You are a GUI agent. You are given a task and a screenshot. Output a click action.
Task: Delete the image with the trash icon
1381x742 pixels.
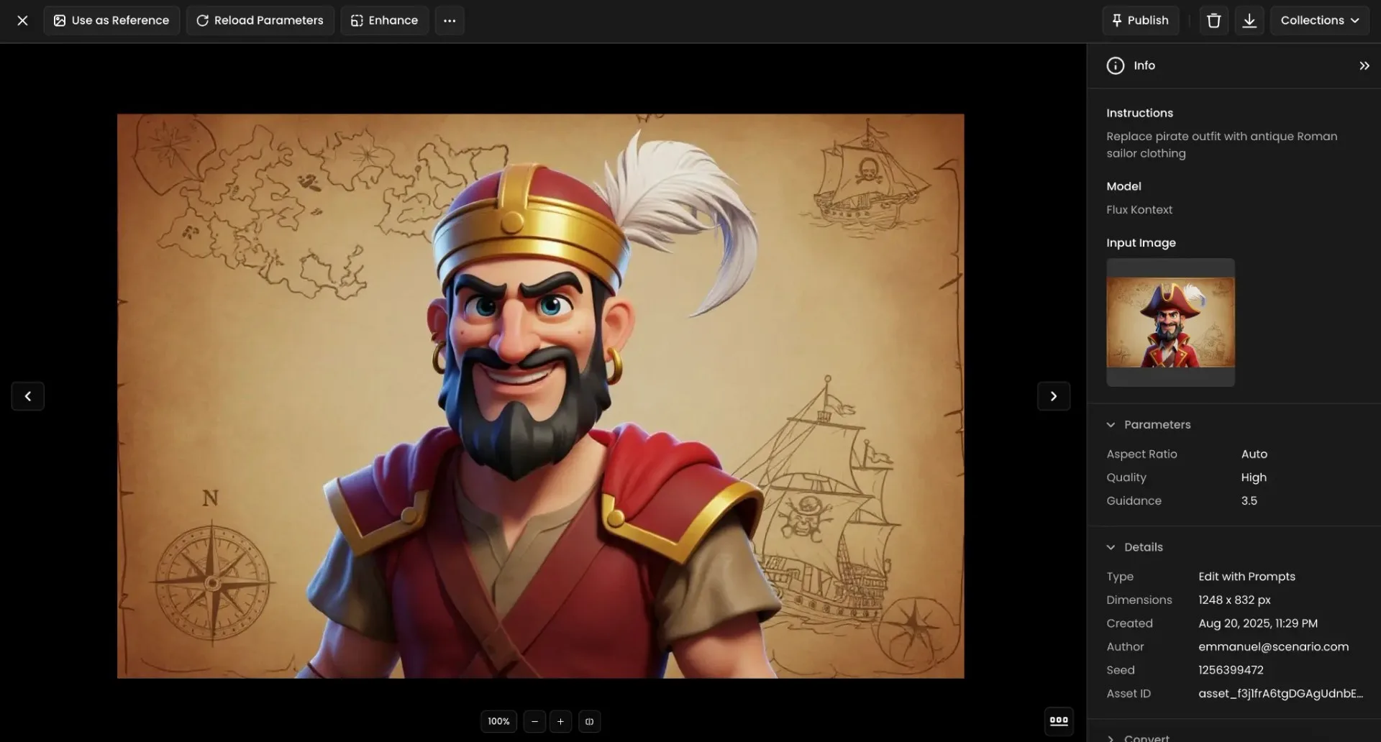[x=1213, y=20]
